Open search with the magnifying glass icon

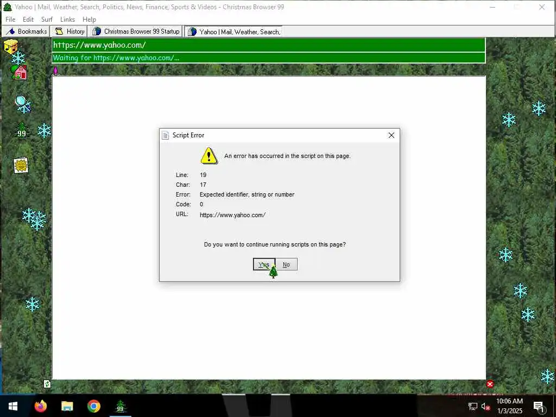pyautogui.click(x=23, y=104)
